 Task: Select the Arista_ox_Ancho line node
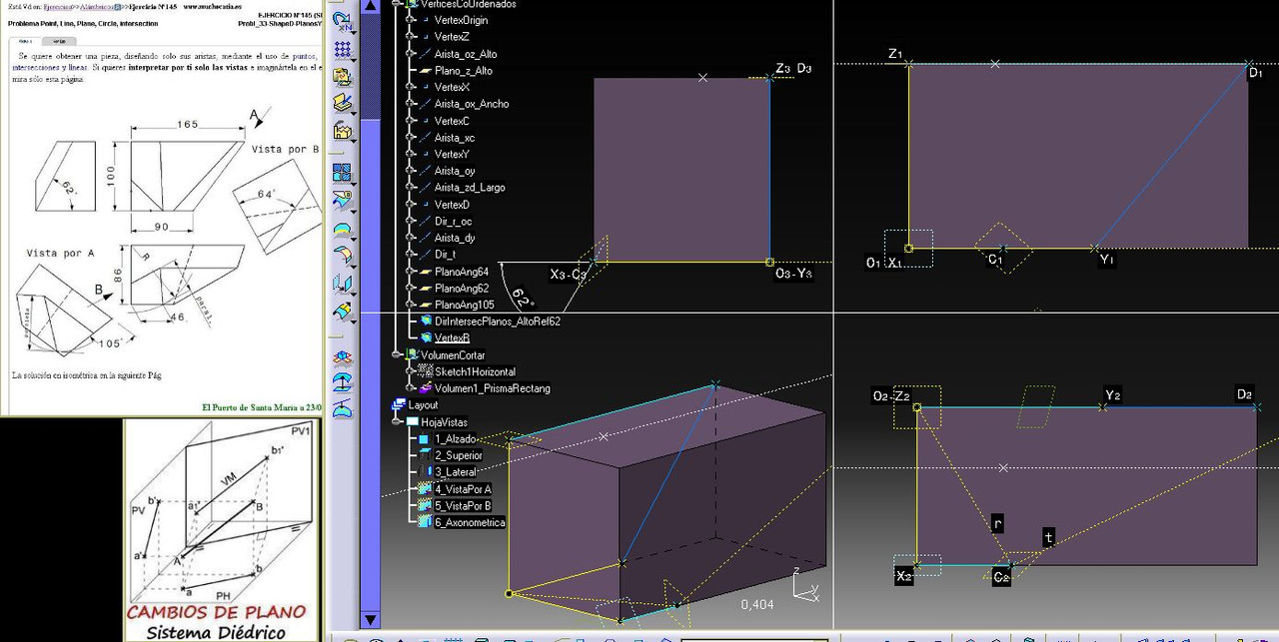click(472, 104)
